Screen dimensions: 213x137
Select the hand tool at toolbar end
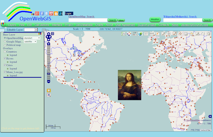pos(209,34)
